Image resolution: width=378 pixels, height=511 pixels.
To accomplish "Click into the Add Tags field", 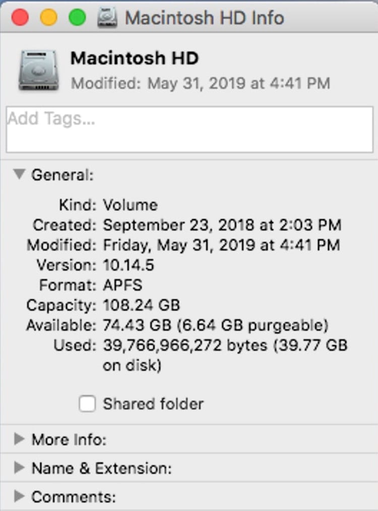I will click(189, 129).
